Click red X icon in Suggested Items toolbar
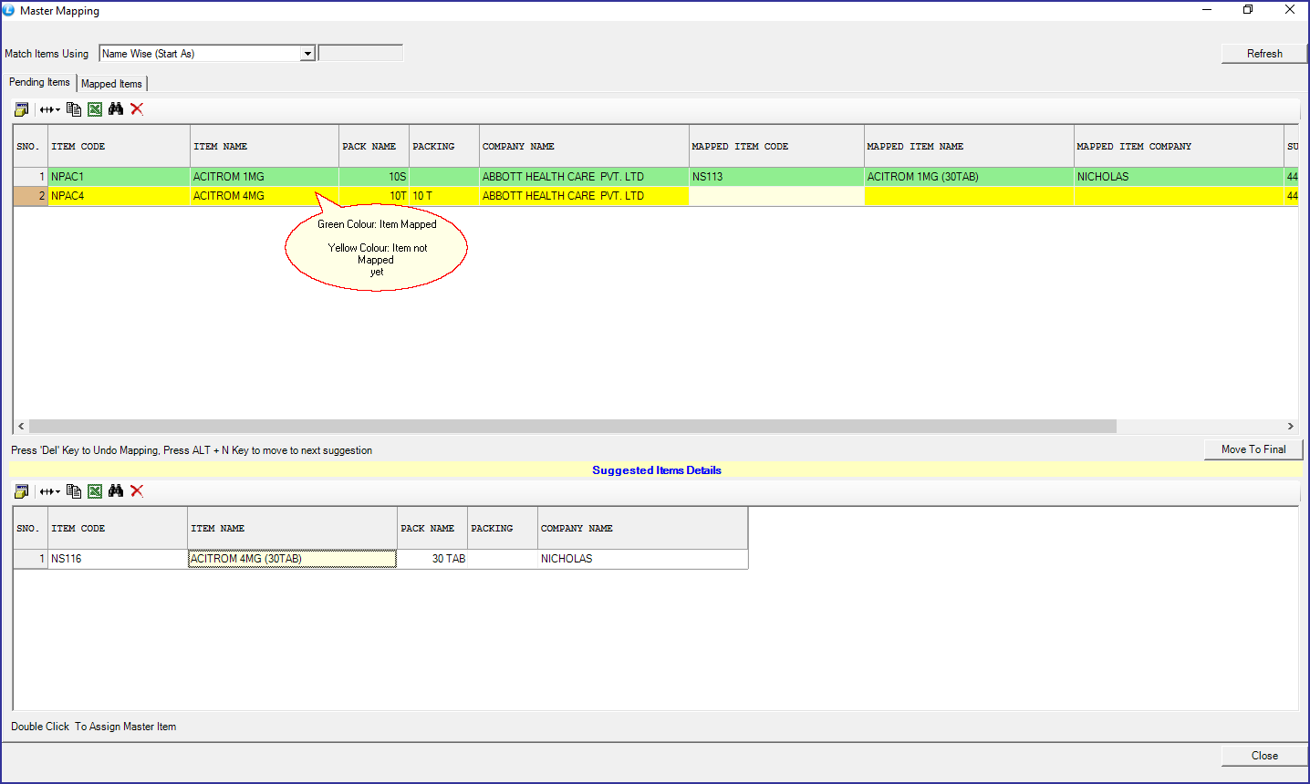This screenshot has width=1310, height=784. coord(137,491)
